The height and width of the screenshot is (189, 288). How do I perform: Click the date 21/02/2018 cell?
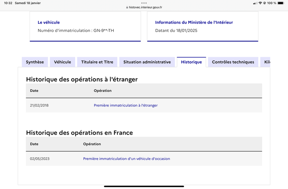pyautogui.click(x=39, y=105)
